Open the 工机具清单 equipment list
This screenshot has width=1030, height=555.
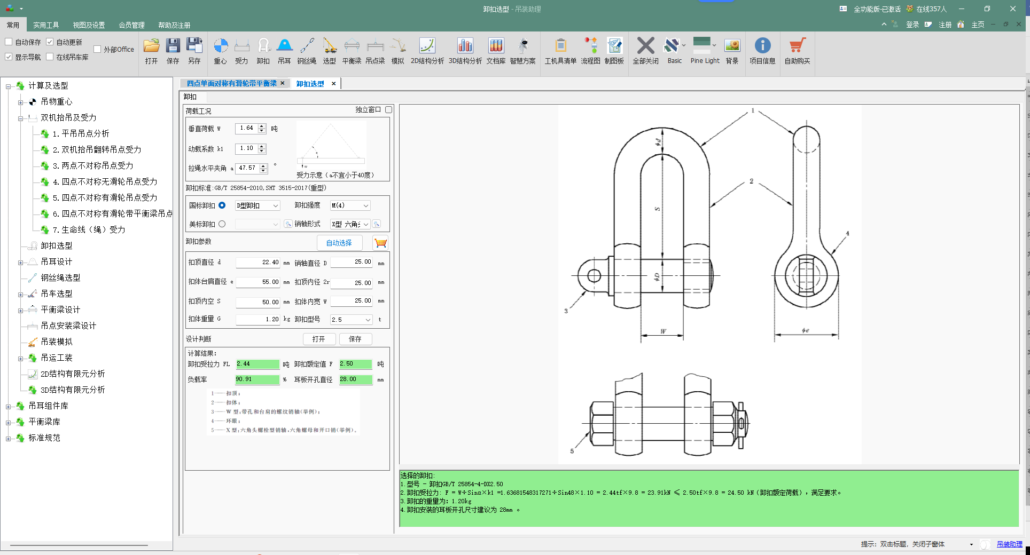tap(560, 51)
